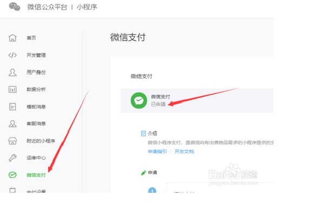Open the 开发文档 link
313x223 pixels.
coord(184,152)
